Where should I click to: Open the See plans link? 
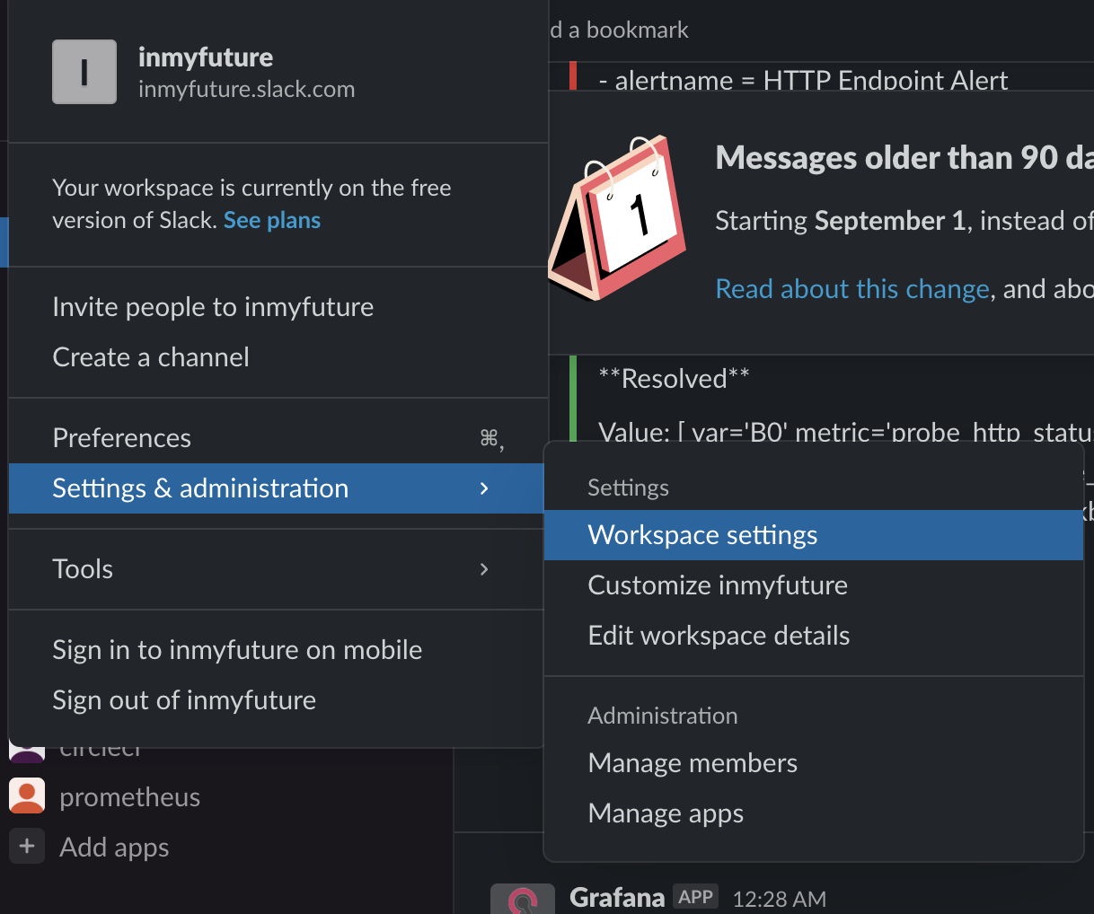click(272, 220)
